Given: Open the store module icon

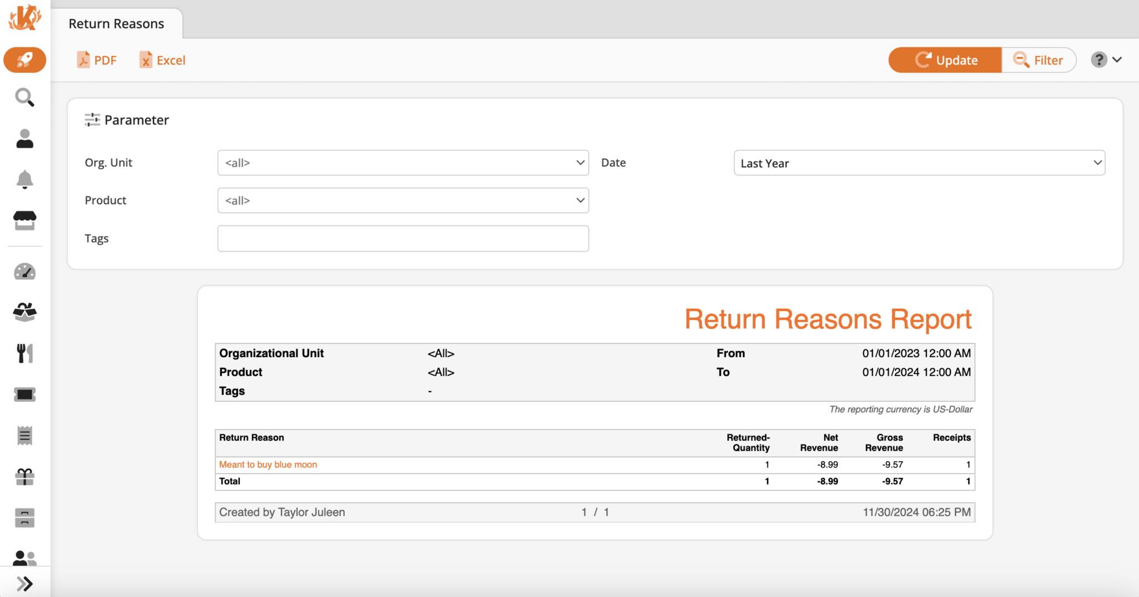Looking at the screenshot, I should point(24,220).
